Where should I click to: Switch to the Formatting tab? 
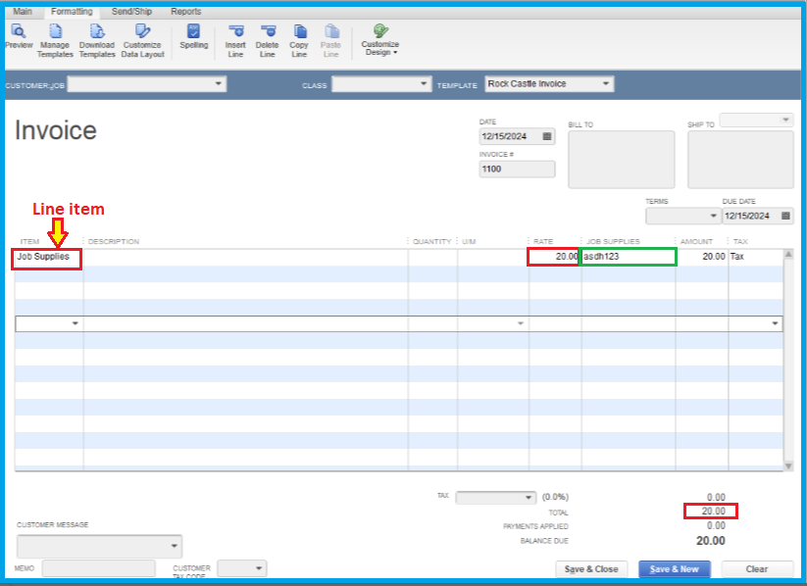(x=72, y=12)
